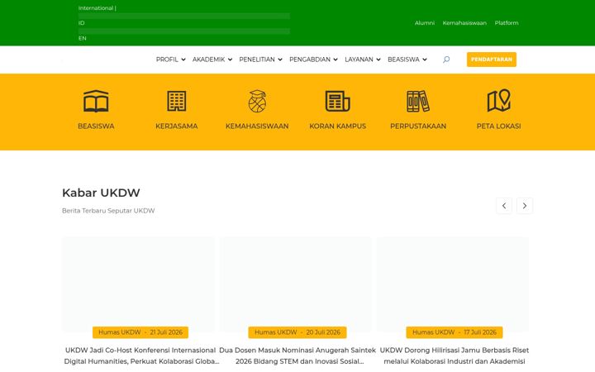Open the search magnifier icon
The width and height of the screenshot is (595, 372).
tap(446, 60)
